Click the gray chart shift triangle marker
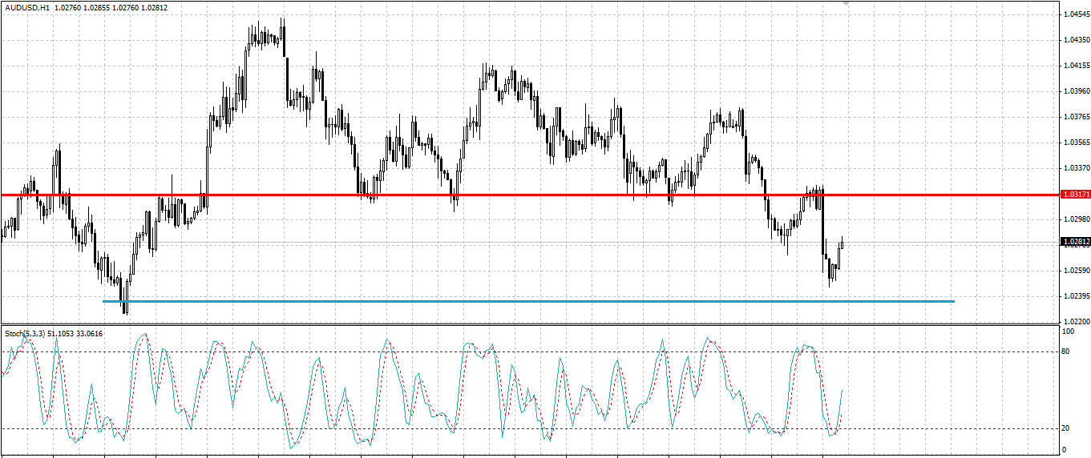The height and width of the screenshot is (458, 1091). coord(845,3)
